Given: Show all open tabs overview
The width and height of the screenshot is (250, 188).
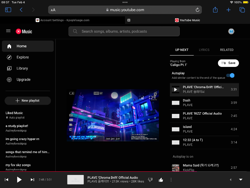Looking at the screenshot, I should [x=242, y=10].
